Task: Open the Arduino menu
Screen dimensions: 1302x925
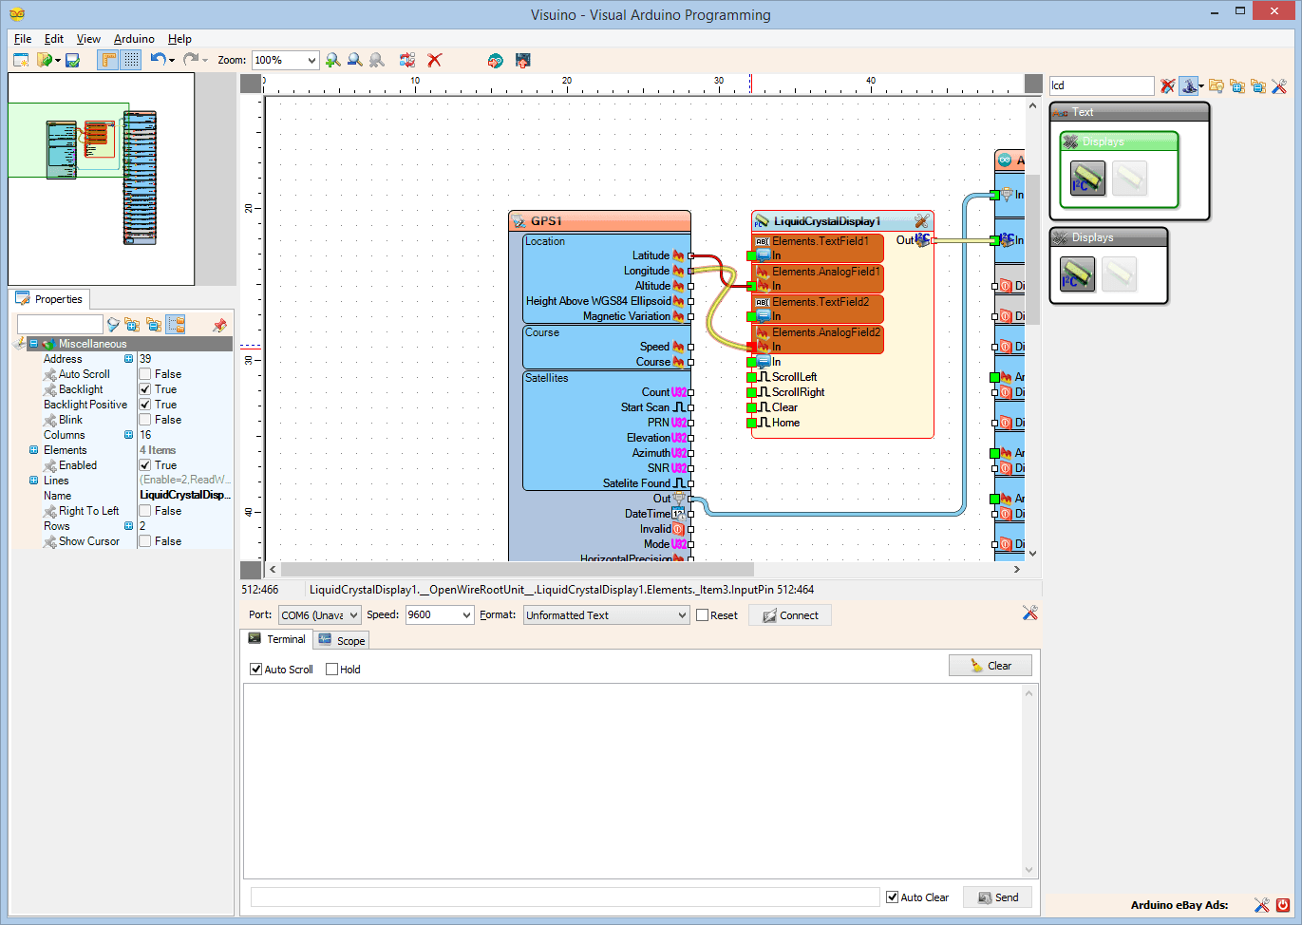Action: tap(133, 39)
